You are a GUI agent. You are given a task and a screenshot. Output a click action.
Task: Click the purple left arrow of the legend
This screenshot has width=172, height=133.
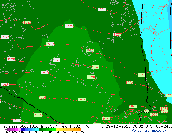click(x=6, y=129)
